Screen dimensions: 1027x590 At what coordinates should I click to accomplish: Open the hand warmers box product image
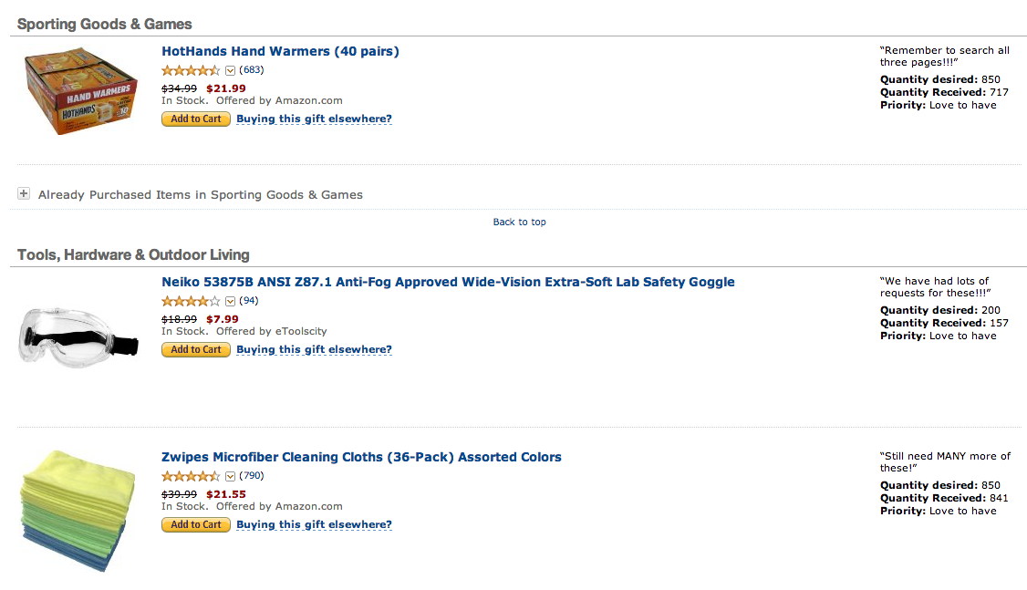(x=80, y=91)
